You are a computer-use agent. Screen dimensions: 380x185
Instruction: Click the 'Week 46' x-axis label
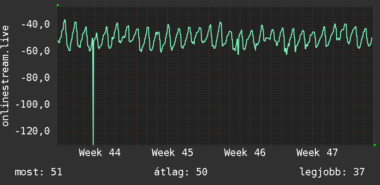[245, 153]
